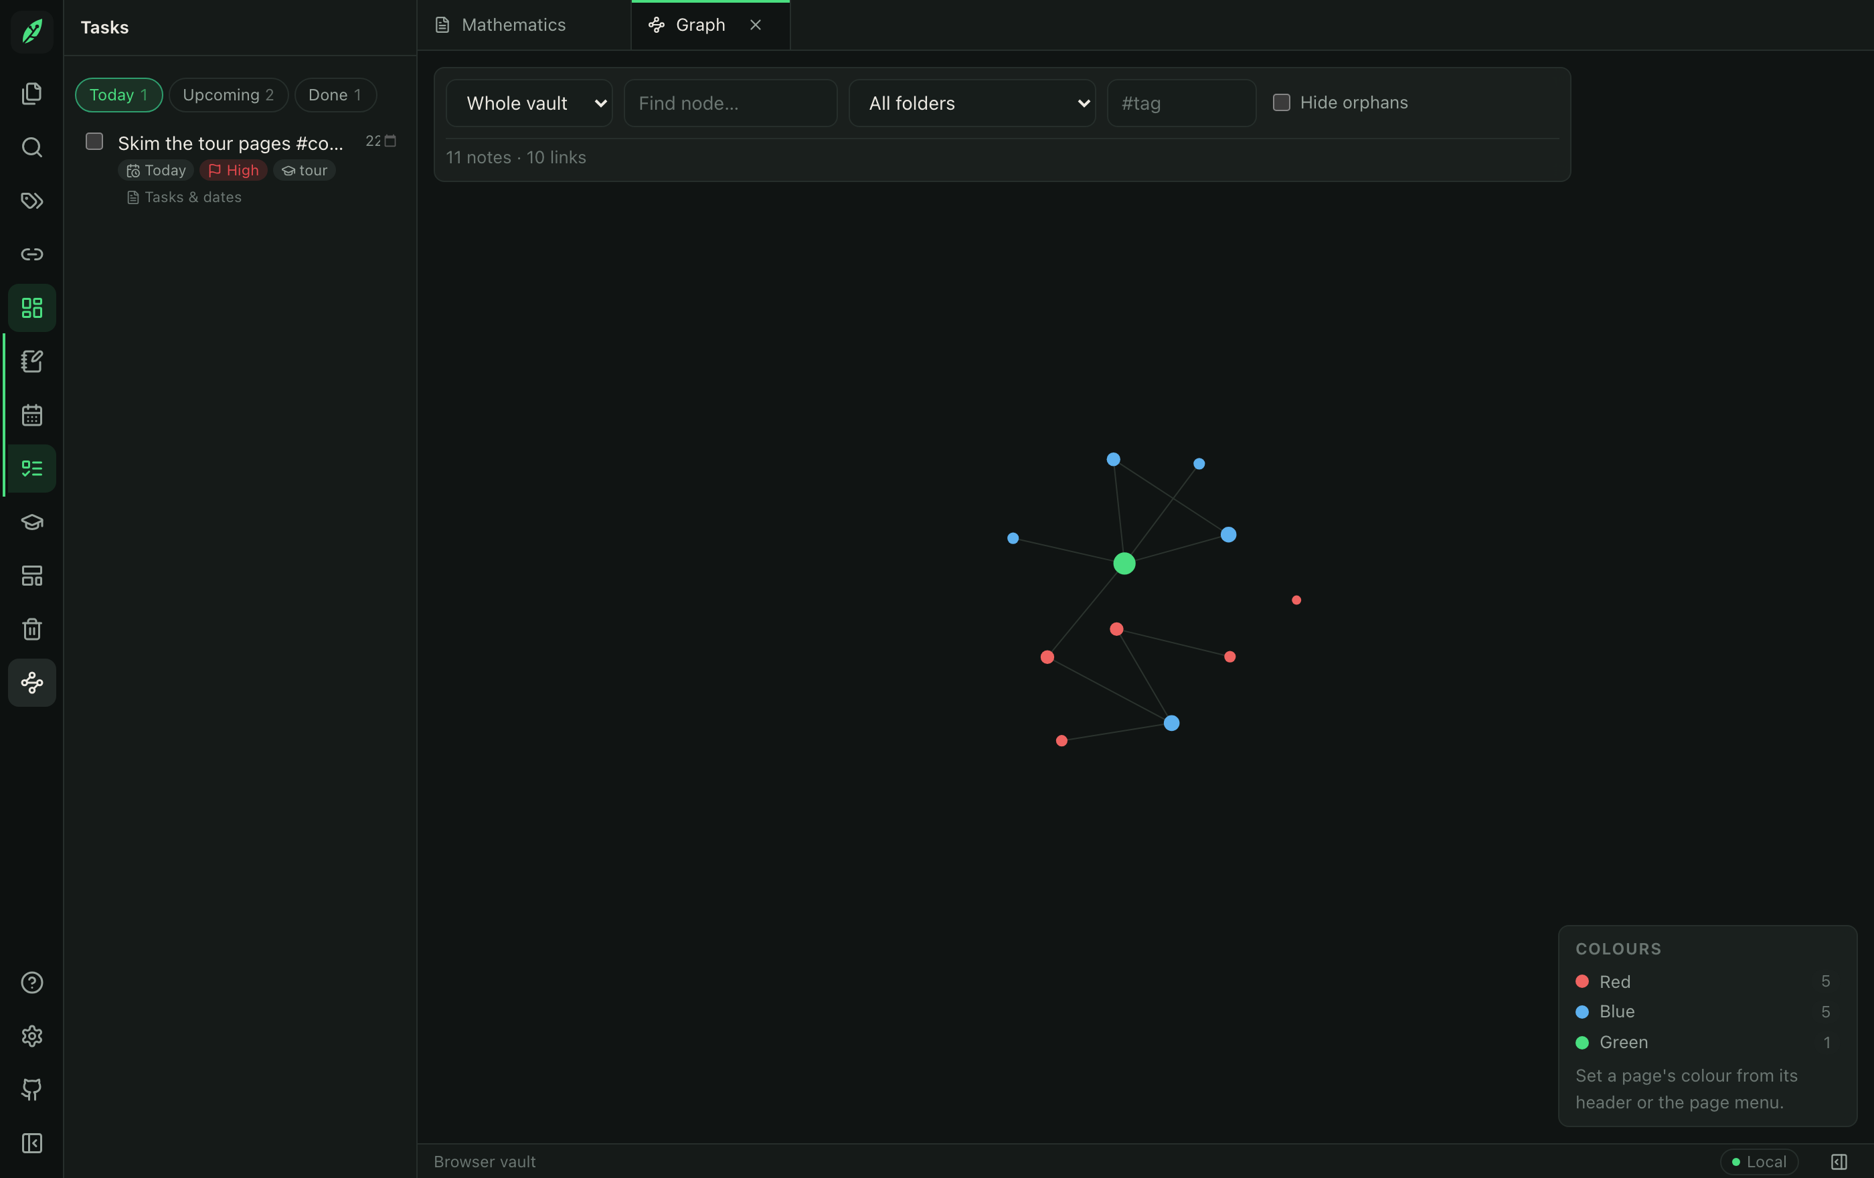Show Upcoming tasks filter
1874x1178 pixels.
(228, 95)
